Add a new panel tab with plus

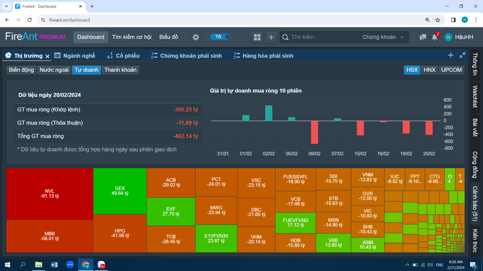coord(451,55)
